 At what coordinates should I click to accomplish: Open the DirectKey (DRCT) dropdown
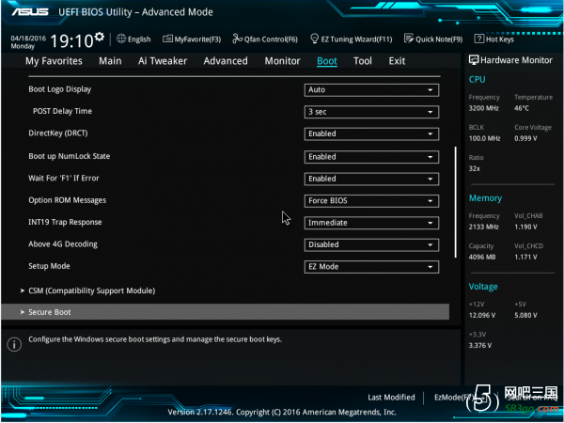(x=371, y=133)
